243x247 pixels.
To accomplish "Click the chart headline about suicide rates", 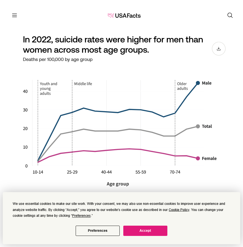I will (113, 45).
